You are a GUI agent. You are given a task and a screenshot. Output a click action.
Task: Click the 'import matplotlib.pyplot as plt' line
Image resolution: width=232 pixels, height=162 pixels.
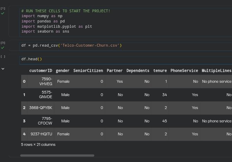pos(57,26)
